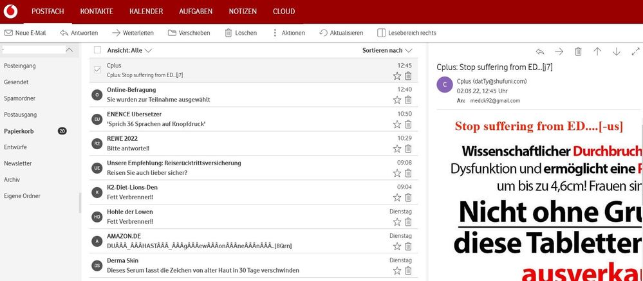The height and width of the screenshot is (281, 643).
Task: Switch to the Cloud tab
Action: click(x=284, y=12)
